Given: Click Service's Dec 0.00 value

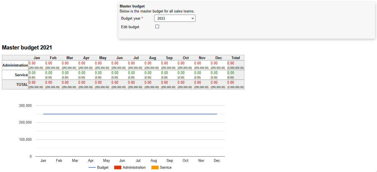Looking at the screenshot, I should pyautogui.click(x=214, y=73).
